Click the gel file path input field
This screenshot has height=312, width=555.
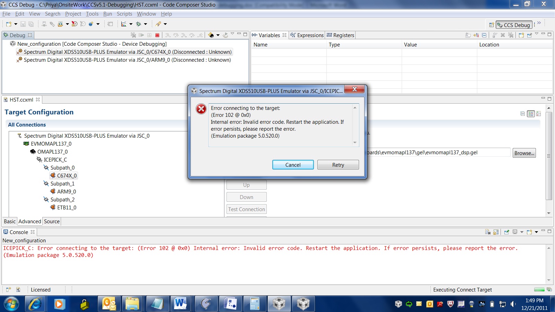click(x=438, y=153)
